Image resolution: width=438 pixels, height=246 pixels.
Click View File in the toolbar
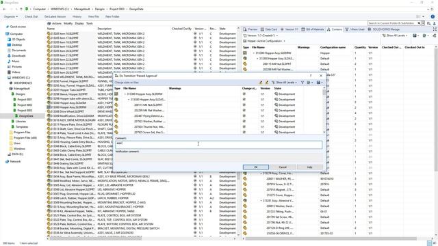[93, 16]
